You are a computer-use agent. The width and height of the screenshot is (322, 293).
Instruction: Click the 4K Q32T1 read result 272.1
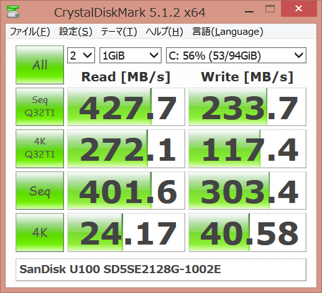tap(126, 148)
